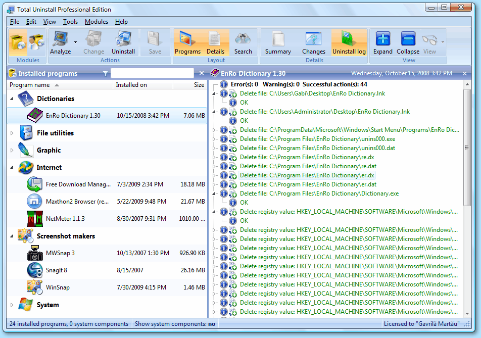This screenshot has width=481, height=338.
Task: Open the Tools menu
Action: click(70, 22)
